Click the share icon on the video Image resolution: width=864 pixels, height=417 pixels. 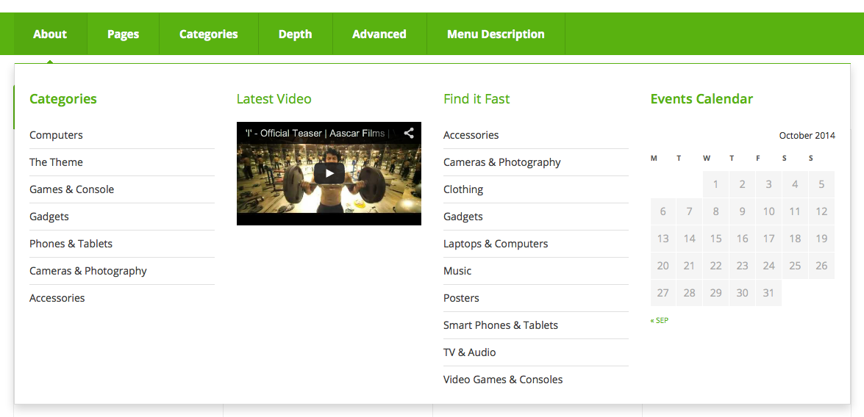[x=409, y=133]
